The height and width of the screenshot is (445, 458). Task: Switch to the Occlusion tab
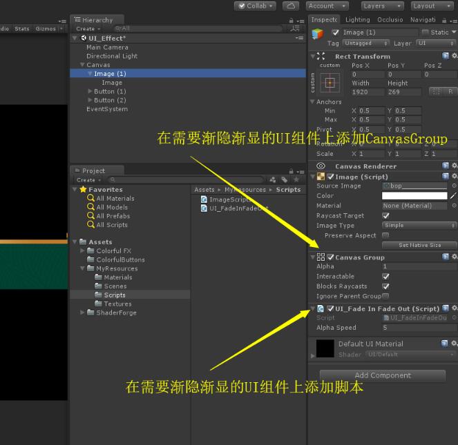click(x=390, y=20)
